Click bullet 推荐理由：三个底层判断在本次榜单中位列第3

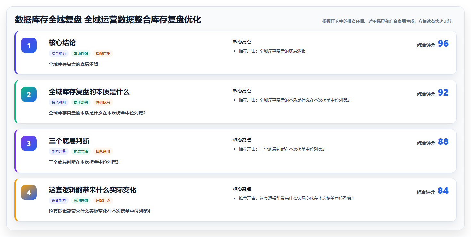pos(282,149)
